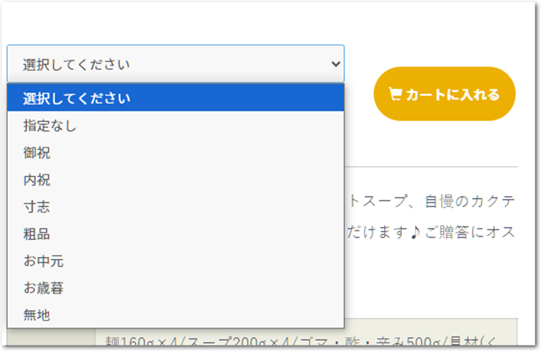
Task: Click the shopping cart icon on the yellow button
Action: (x=395, y=93)
